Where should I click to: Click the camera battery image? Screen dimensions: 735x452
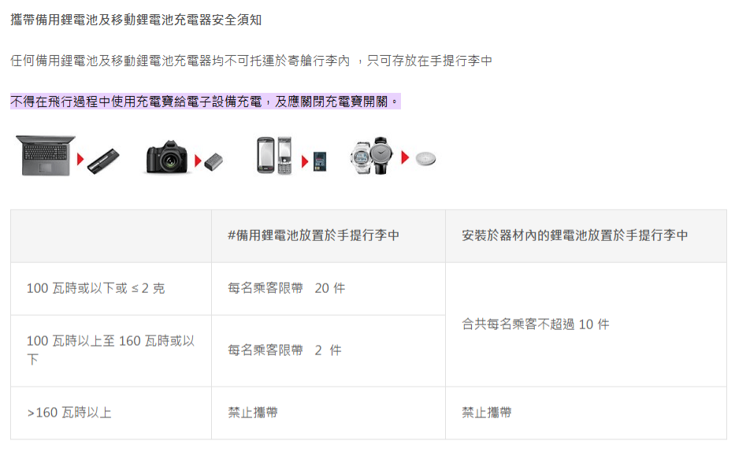[x=213, y=162]
